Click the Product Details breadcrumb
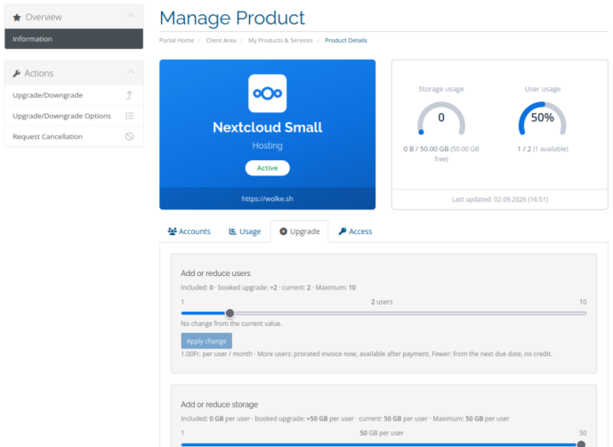Screen dimensions: 613x447 tap(346, 40)
